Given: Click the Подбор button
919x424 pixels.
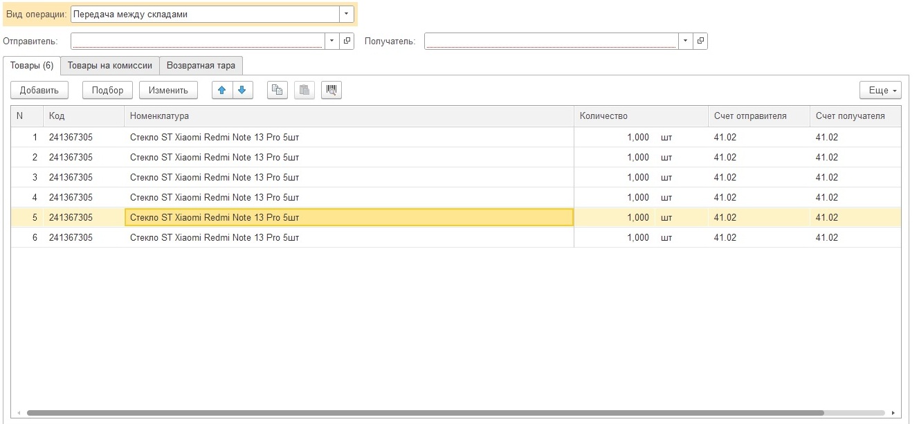Looking at the screenshot, I should pyautogui.click(x=108, y=90).
